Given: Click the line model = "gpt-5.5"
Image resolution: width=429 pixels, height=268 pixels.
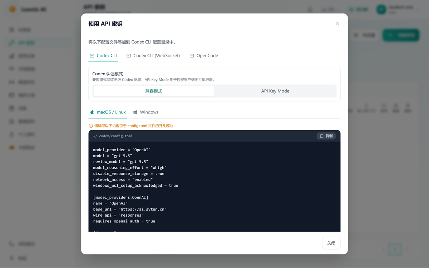Looking at the screenshot, I should (x=113, y=156).
